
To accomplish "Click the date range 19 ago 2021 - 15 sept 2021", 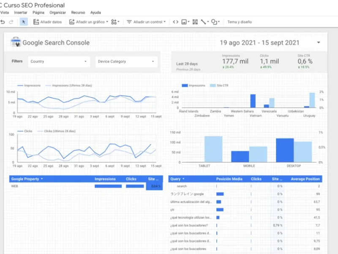I will 259,43.
